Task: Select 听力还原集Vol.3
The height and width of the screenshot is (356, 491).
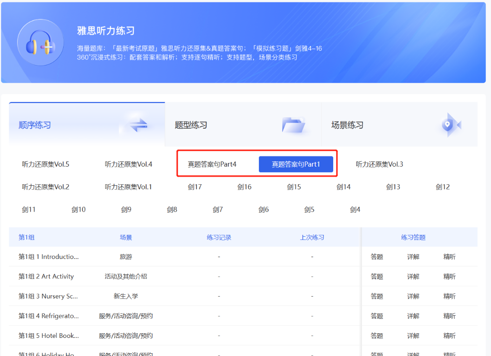Action: (380, 164)
